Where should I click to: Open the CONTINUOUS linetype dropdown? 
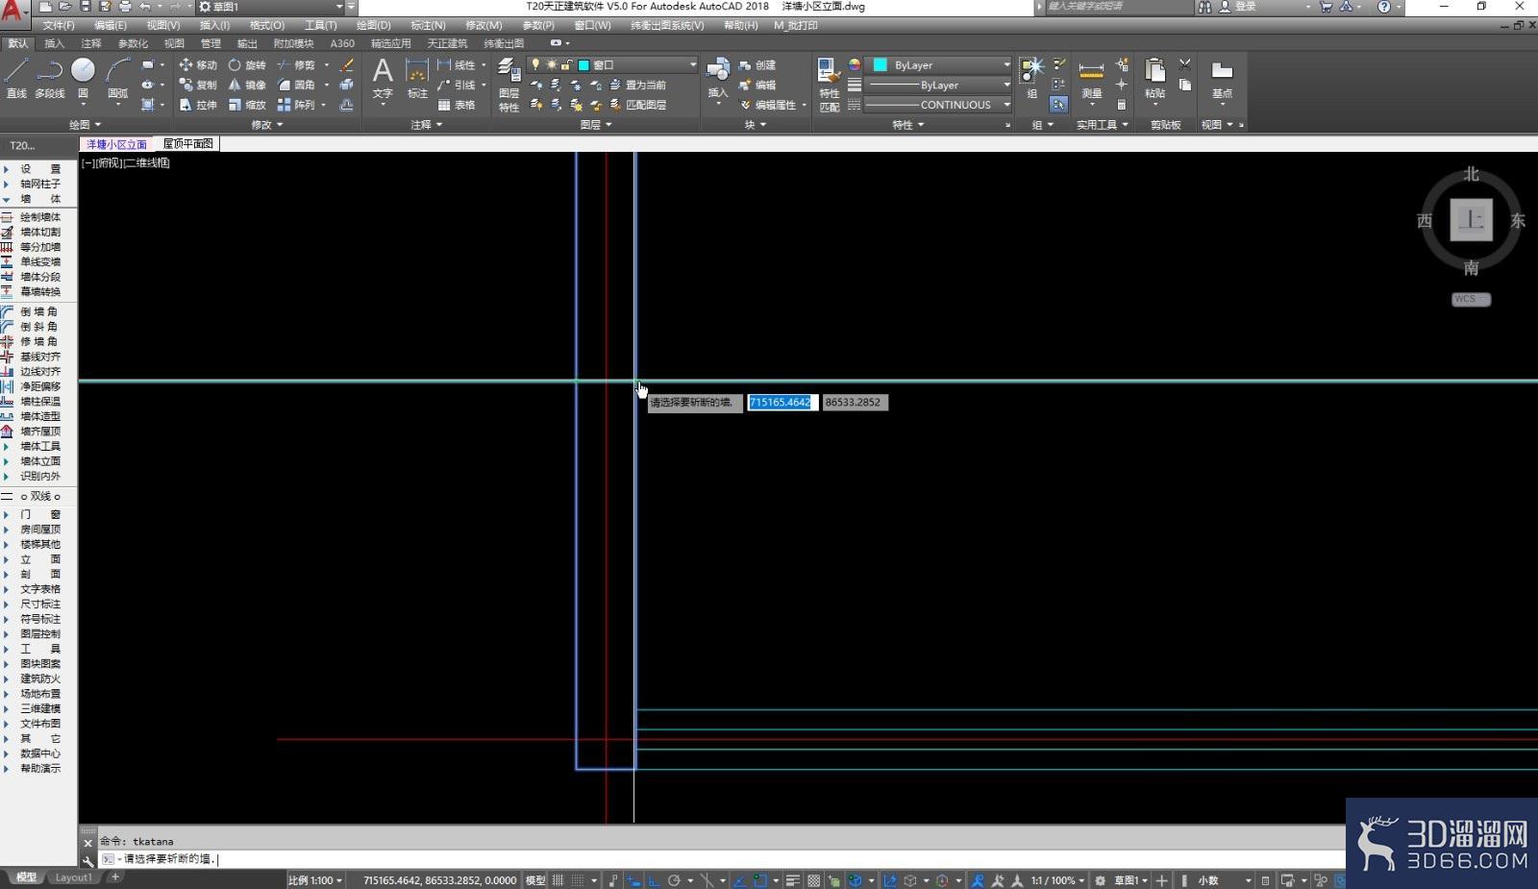(938, 105)
